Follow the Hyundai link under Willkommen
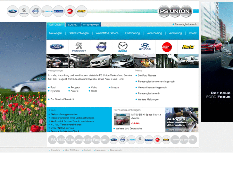Image resolution: width=233 pixels, height=175 pixels. (x=55, y=91)
